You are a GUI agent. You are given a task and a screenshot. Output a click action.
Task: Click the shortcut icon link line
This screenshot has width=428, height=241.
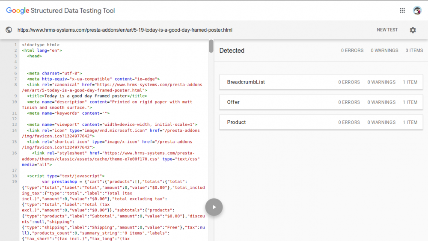point(107,144)
